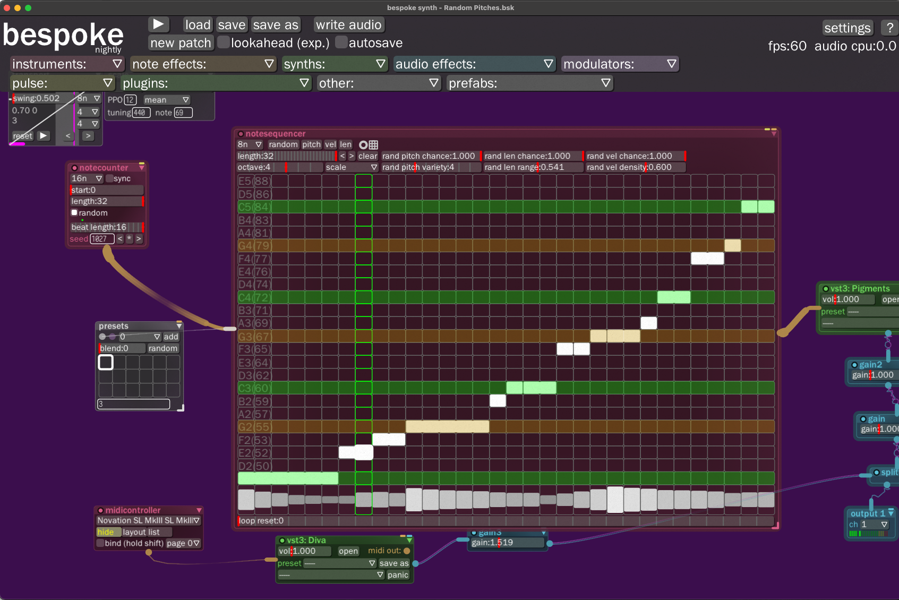Viewport: 899px width, 600px height.
Task: Click the enable dot on the midicontroller module
Action: [99, 510]
